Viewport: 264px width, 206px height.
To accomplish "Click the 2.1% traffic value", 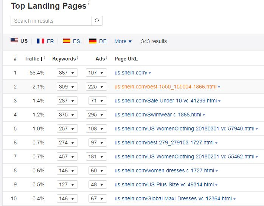I will (x=38, y=87).
